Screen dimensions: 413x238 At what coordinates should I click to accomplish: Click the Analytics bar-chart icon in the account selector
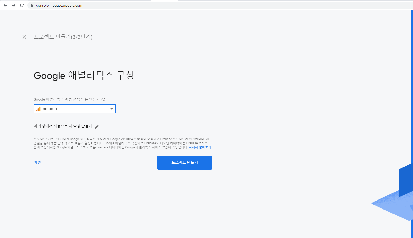coord(38,109)
